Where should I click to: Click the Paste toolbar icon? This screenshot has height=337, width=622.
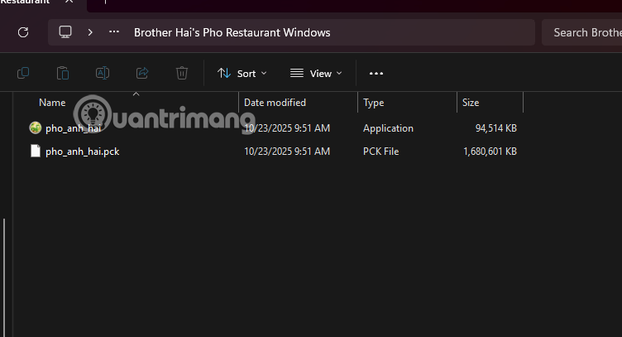click(x=63, y=74)
